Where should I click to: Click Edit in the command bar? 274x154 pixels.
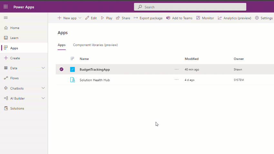(91, 18)
